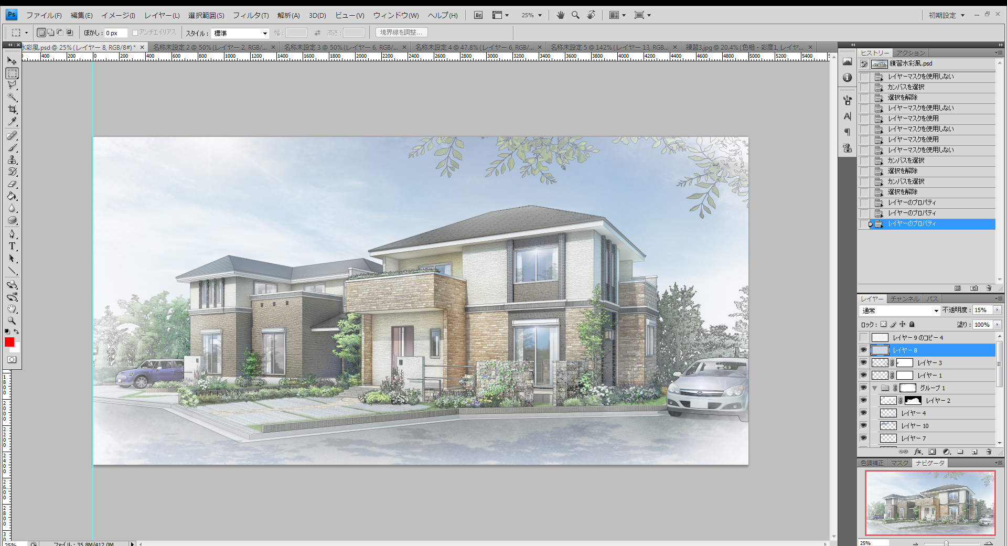Open the スタイル dropdown
This screenshot has width=1007, height=546.
point(241,33)
